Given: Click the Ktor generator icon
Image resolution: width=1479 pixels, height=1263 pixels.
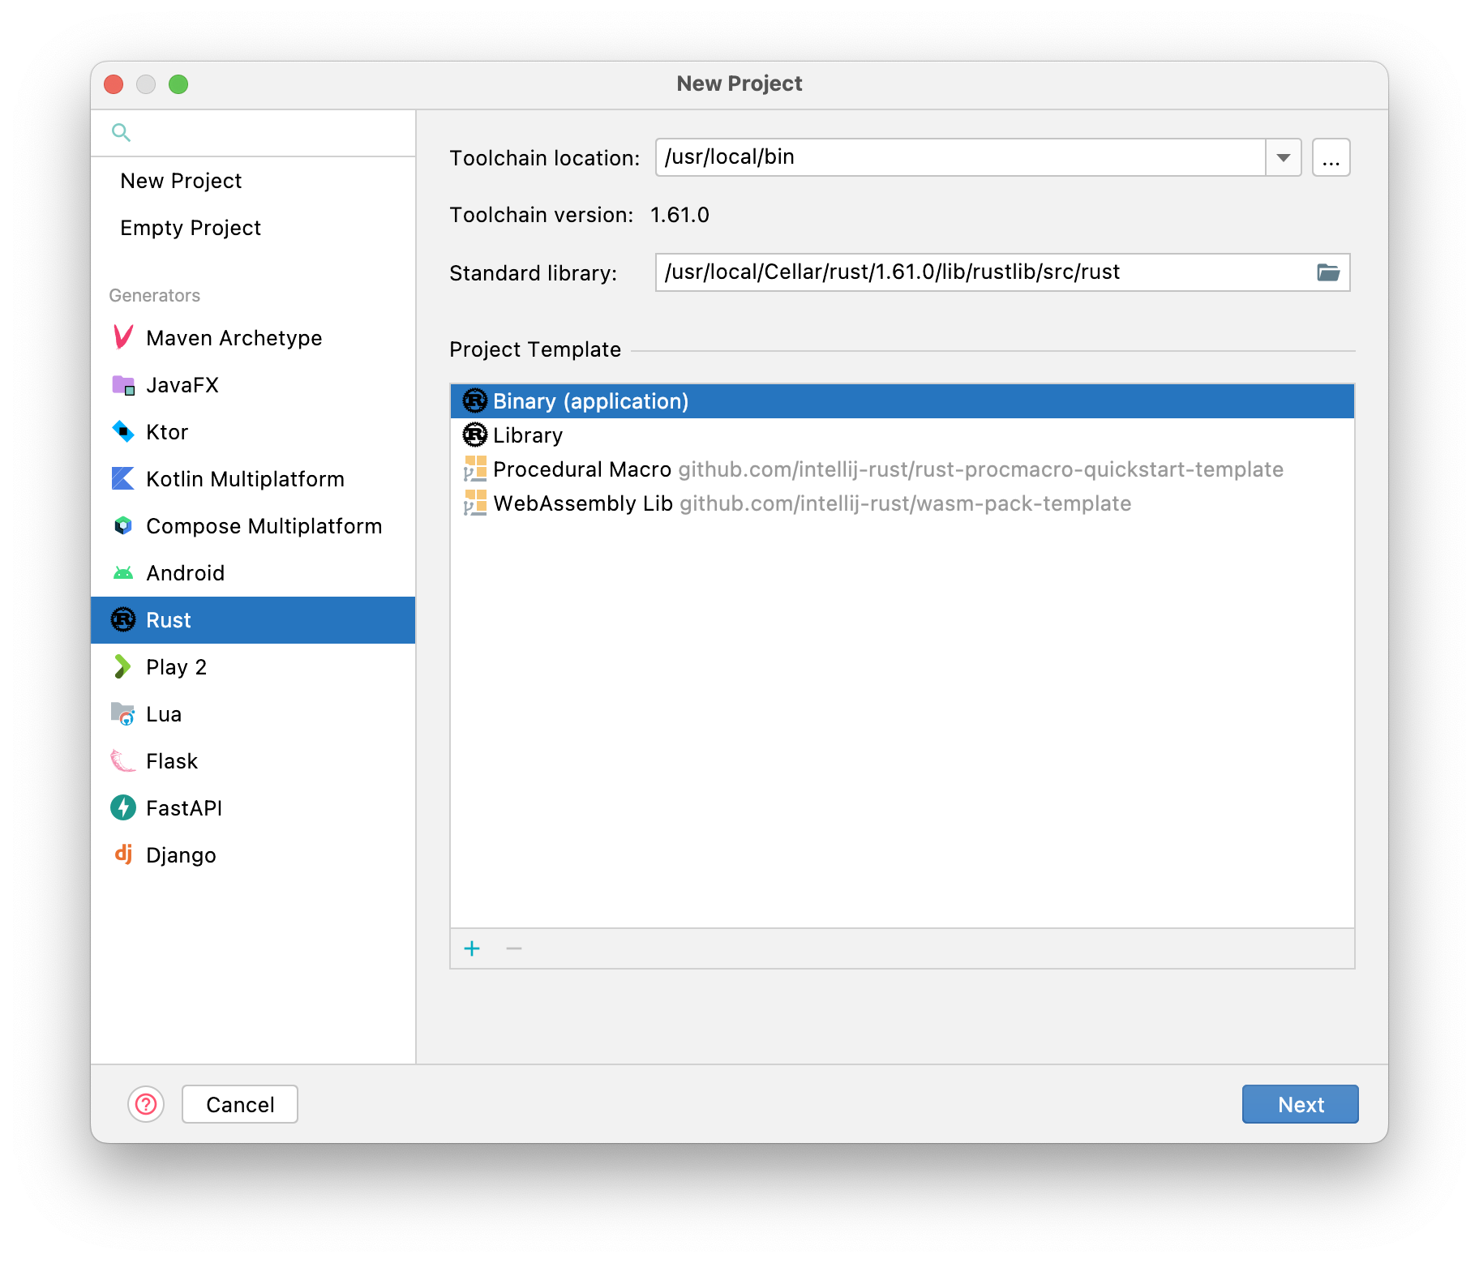Looking at the screenshot, I should pyautogui.click(x=123, y=431).
